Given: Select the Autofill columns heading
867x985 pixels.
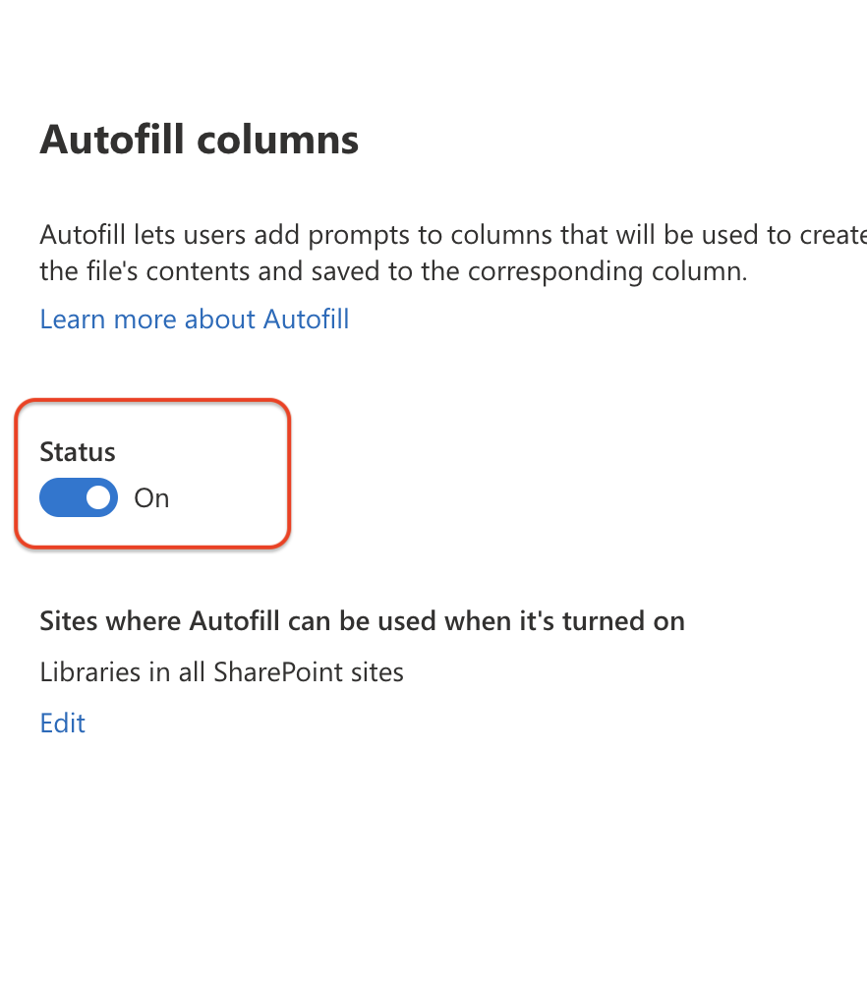Looking at the screenshot, I should (x=200, y=140).
